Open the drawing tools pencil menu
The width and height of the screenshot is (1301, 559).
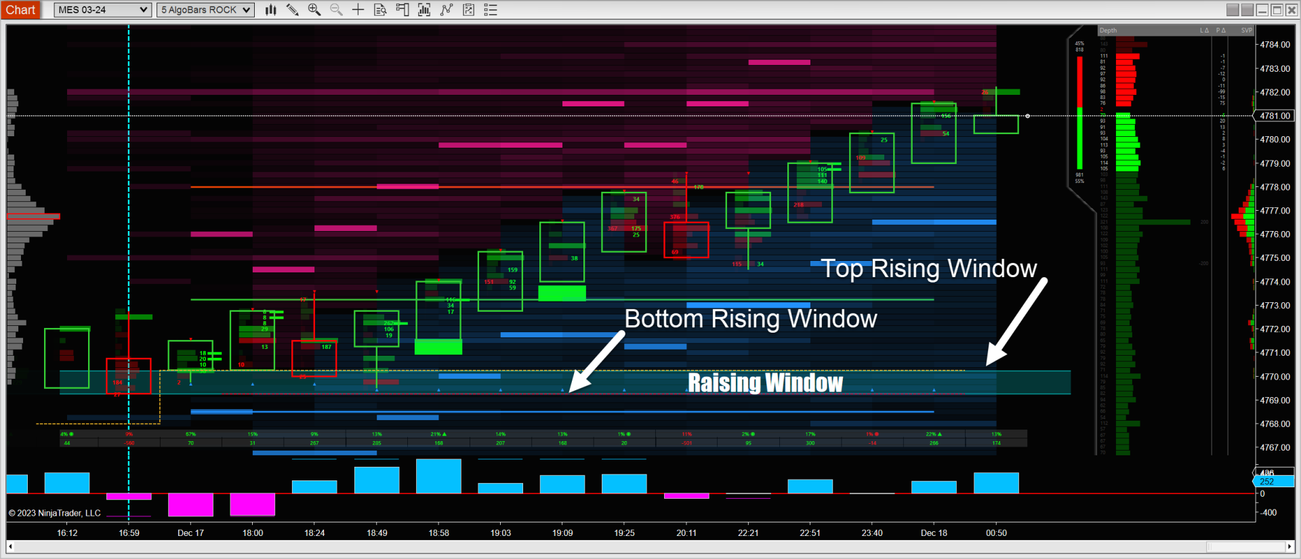click(293, 9)
